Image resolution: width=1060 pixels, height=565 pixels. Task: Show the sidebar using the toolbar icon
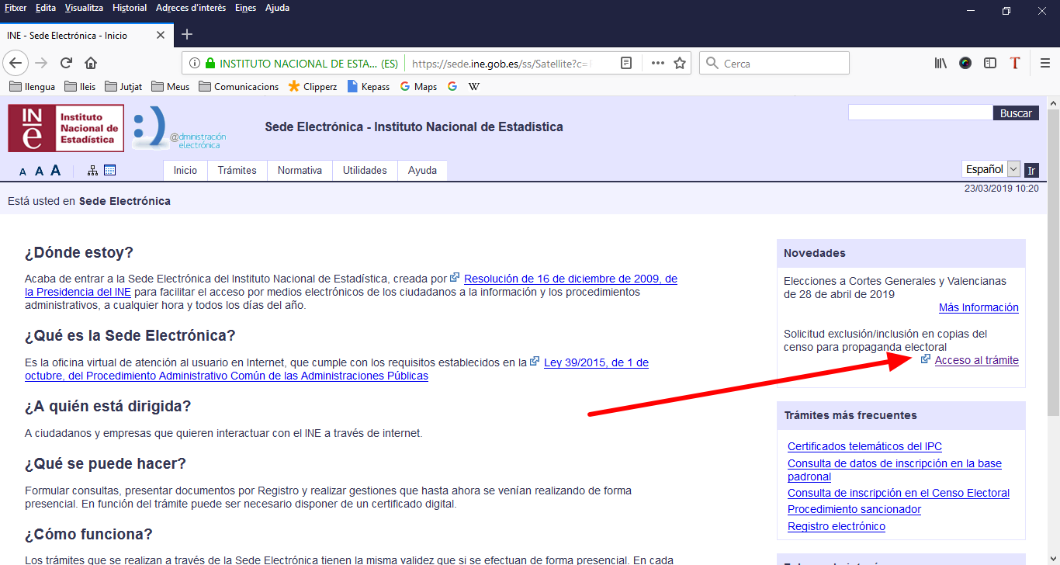(x=990, y=63)
